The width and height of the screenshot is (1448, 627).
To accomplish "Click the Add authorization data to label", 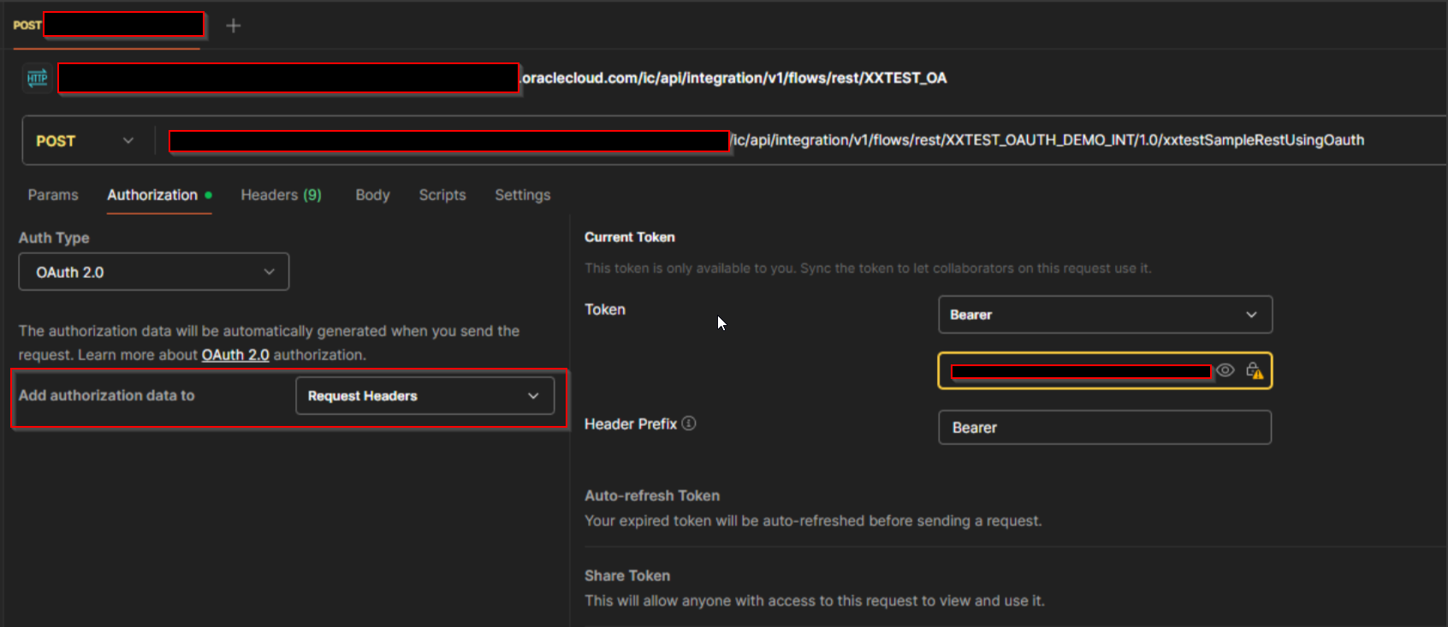I will tap(107, 395).
